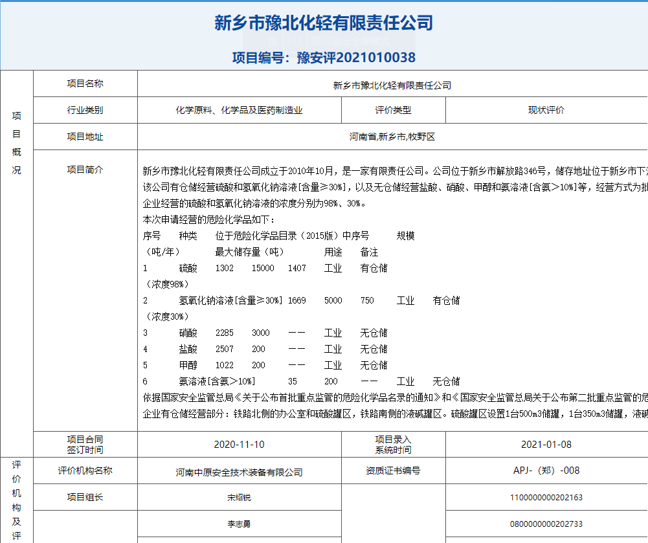Select the 资质证书编号 label cell
The width and height of the screenshot is (648, 543).
click(393, 471)
